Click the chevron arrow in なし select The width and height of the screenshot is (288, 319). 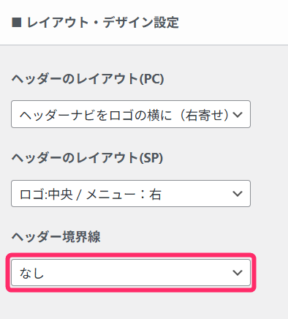point(238,273)
